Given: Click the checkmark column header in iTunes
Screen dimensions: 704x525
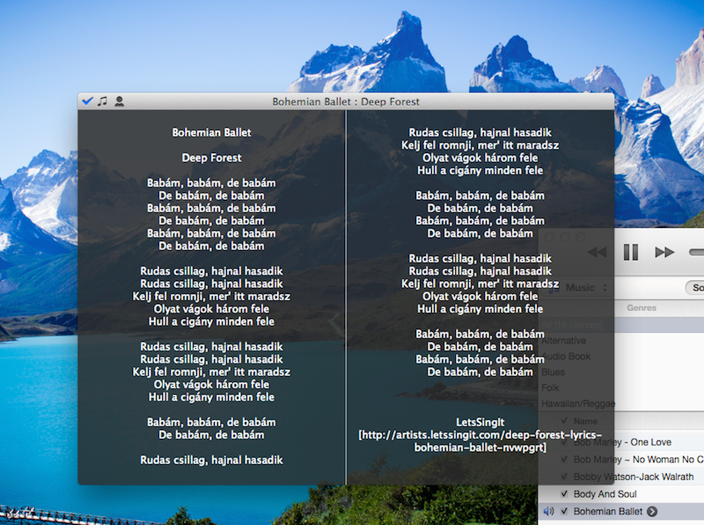Looking at the screenshot, I should coord(564,421).
